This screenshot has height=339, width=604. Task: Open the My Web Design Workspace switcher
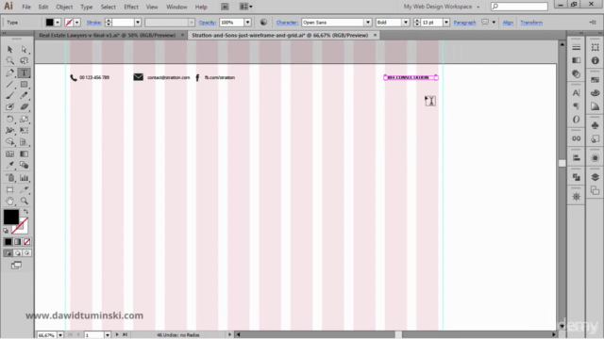pyautogui.click(x=442, y=7)
